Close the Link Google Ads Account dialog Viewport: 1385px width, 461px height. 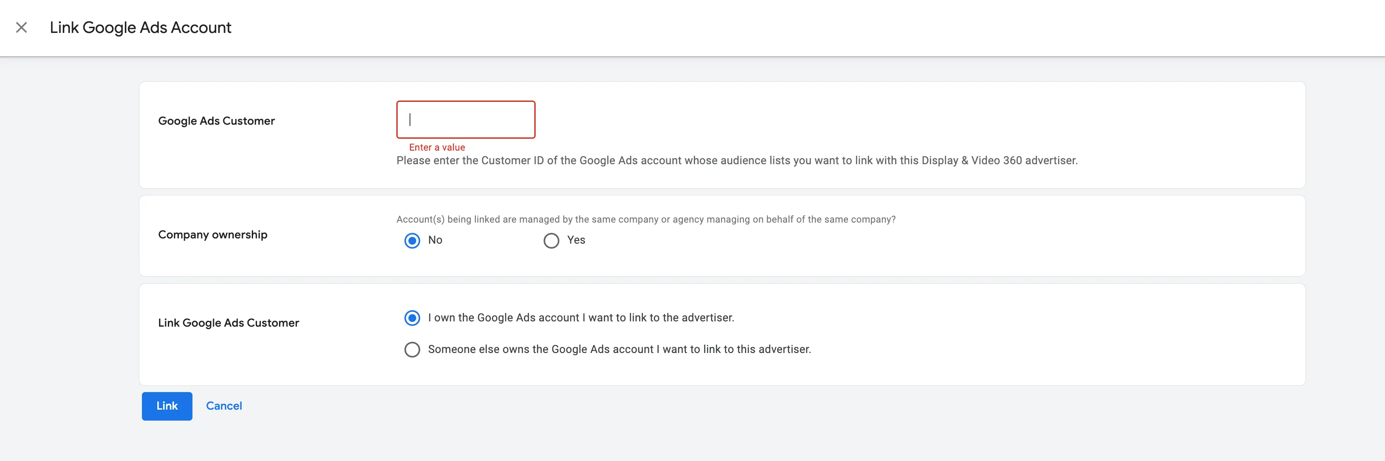(22, 27)
